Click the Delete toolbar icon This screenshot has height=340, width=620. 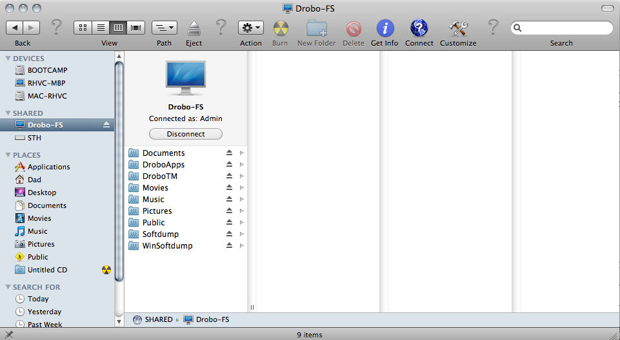pos(354,28)
